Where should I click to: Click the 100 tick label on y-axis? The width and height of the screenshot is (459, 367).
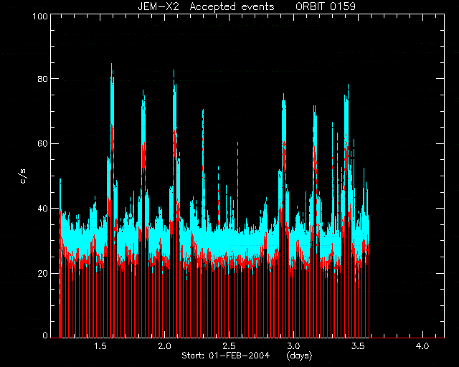[40, 16]
